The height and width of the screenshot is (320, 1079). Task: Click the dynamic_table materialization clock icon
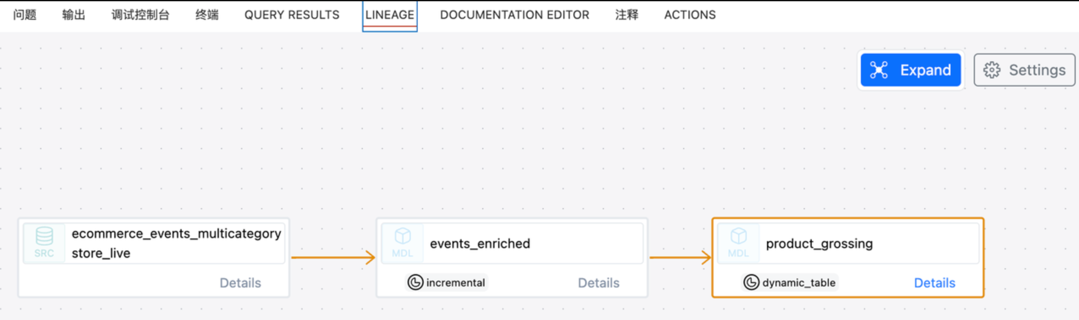[x=751, y=282]
